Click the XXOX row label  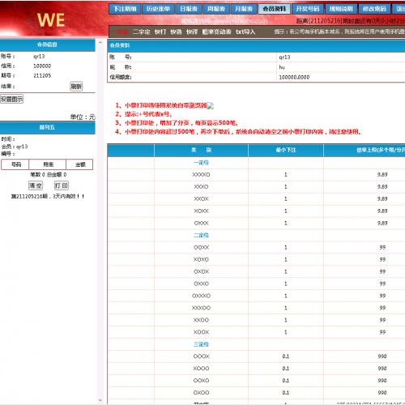(x=201, y=199)
